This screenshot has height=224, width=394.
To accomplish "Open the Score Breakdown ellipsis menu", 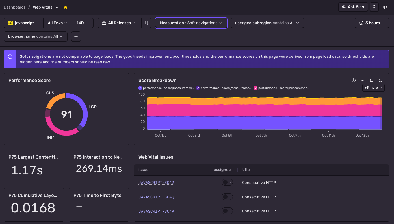I will click(363, 80).
